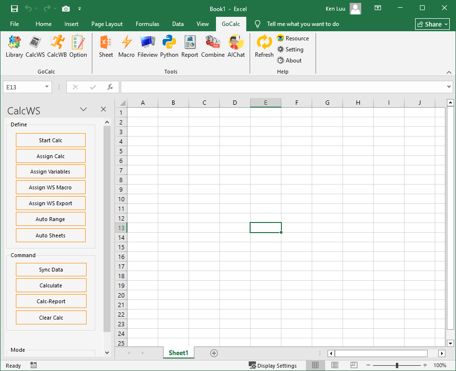Open ribbon display options button
Screen dimensions: 456x371
378,8
